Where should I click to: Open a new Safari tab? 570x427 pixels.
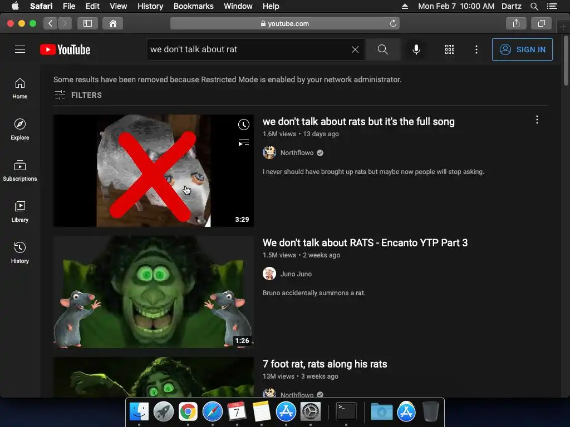point(563,27)
